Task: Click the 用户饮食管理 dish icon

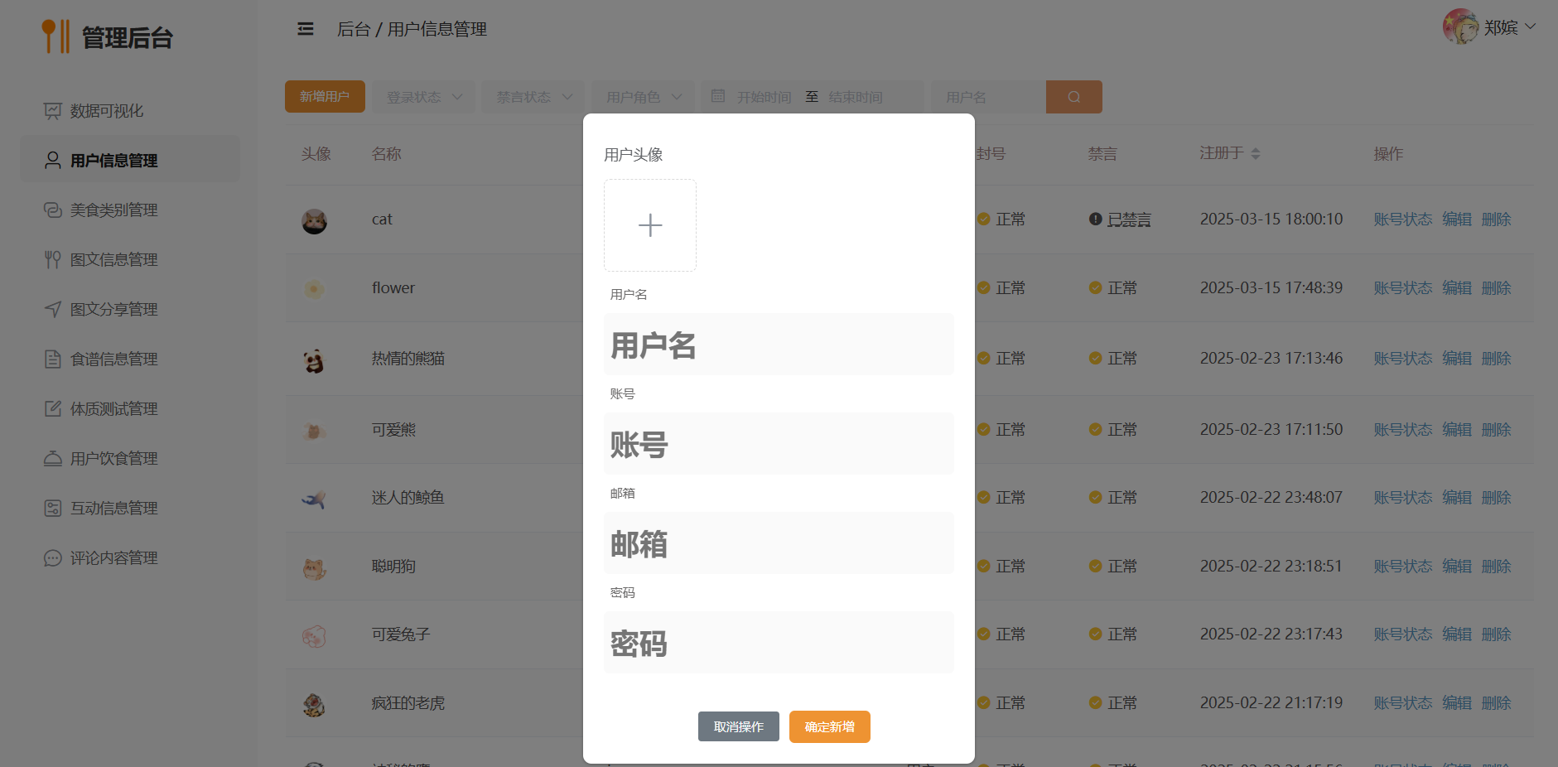Action: 53,459
